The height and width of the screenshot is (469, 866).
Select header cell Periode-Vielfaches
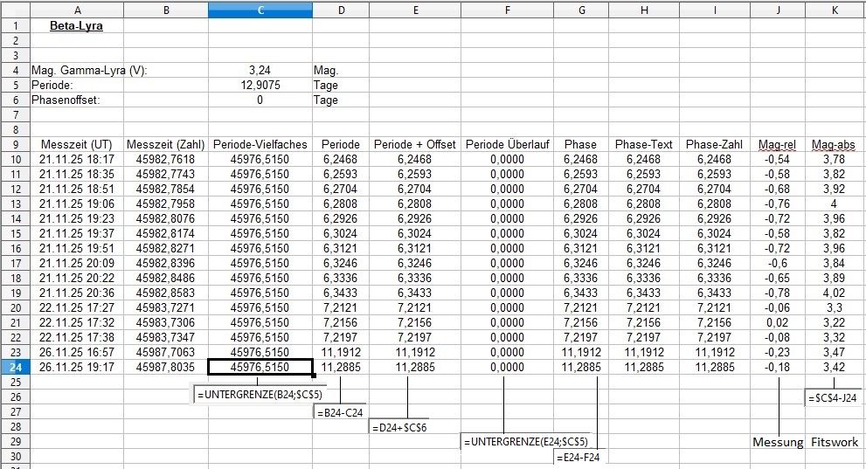(260, 145)
